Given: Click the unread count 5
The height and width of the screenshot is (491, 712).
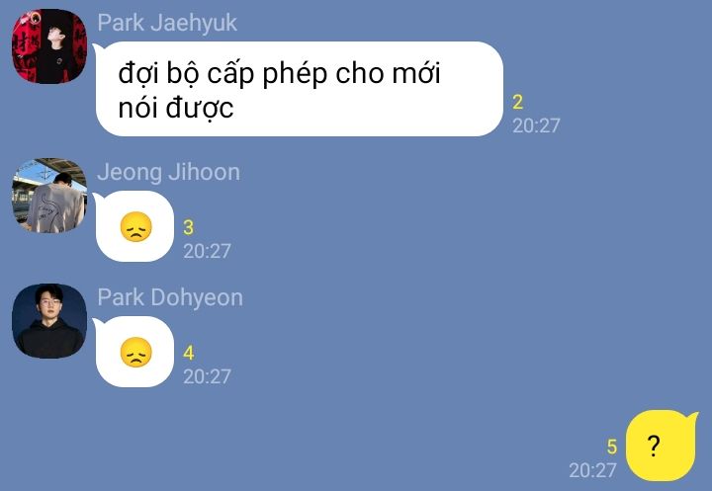Looking at the screenshot, I should click(x=612, y=447).
